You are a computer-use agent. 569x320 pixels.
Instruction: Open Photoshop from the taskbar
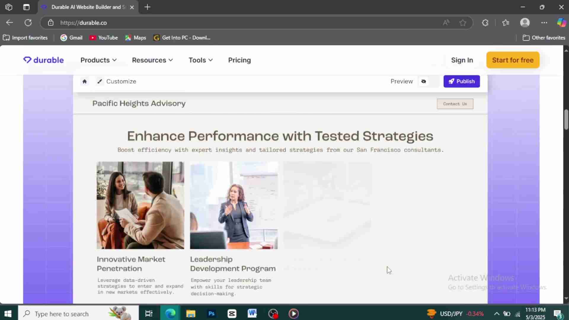pos(211,313)
